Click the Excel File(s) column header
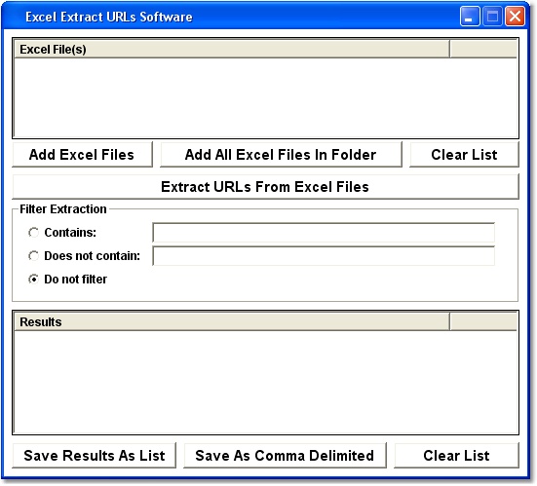The width and height of the screenshot is (537, 486). [x=232, y=50]
